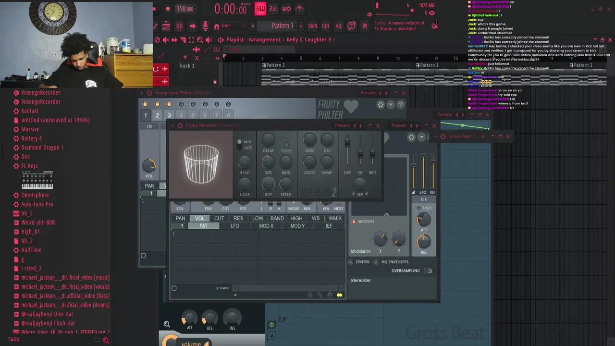Open Playlist - Arrangement menu
Screen dimensions: 615x346
(x=253, y=40)
